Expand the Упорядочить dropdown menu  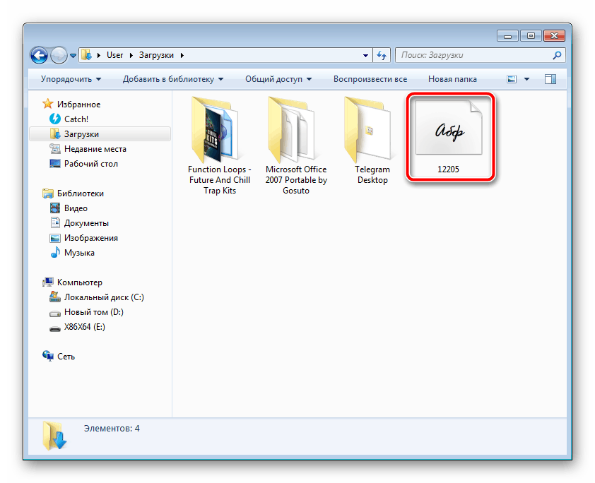(71, 79)
